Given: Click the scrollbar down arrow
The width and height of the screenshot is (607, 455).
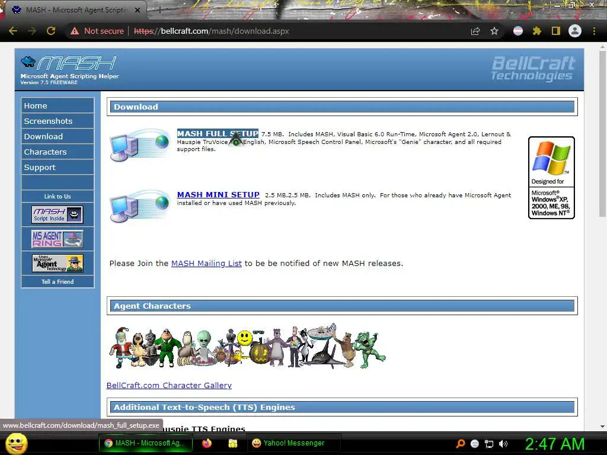Looking at the screenshot, I should point(602,427).
